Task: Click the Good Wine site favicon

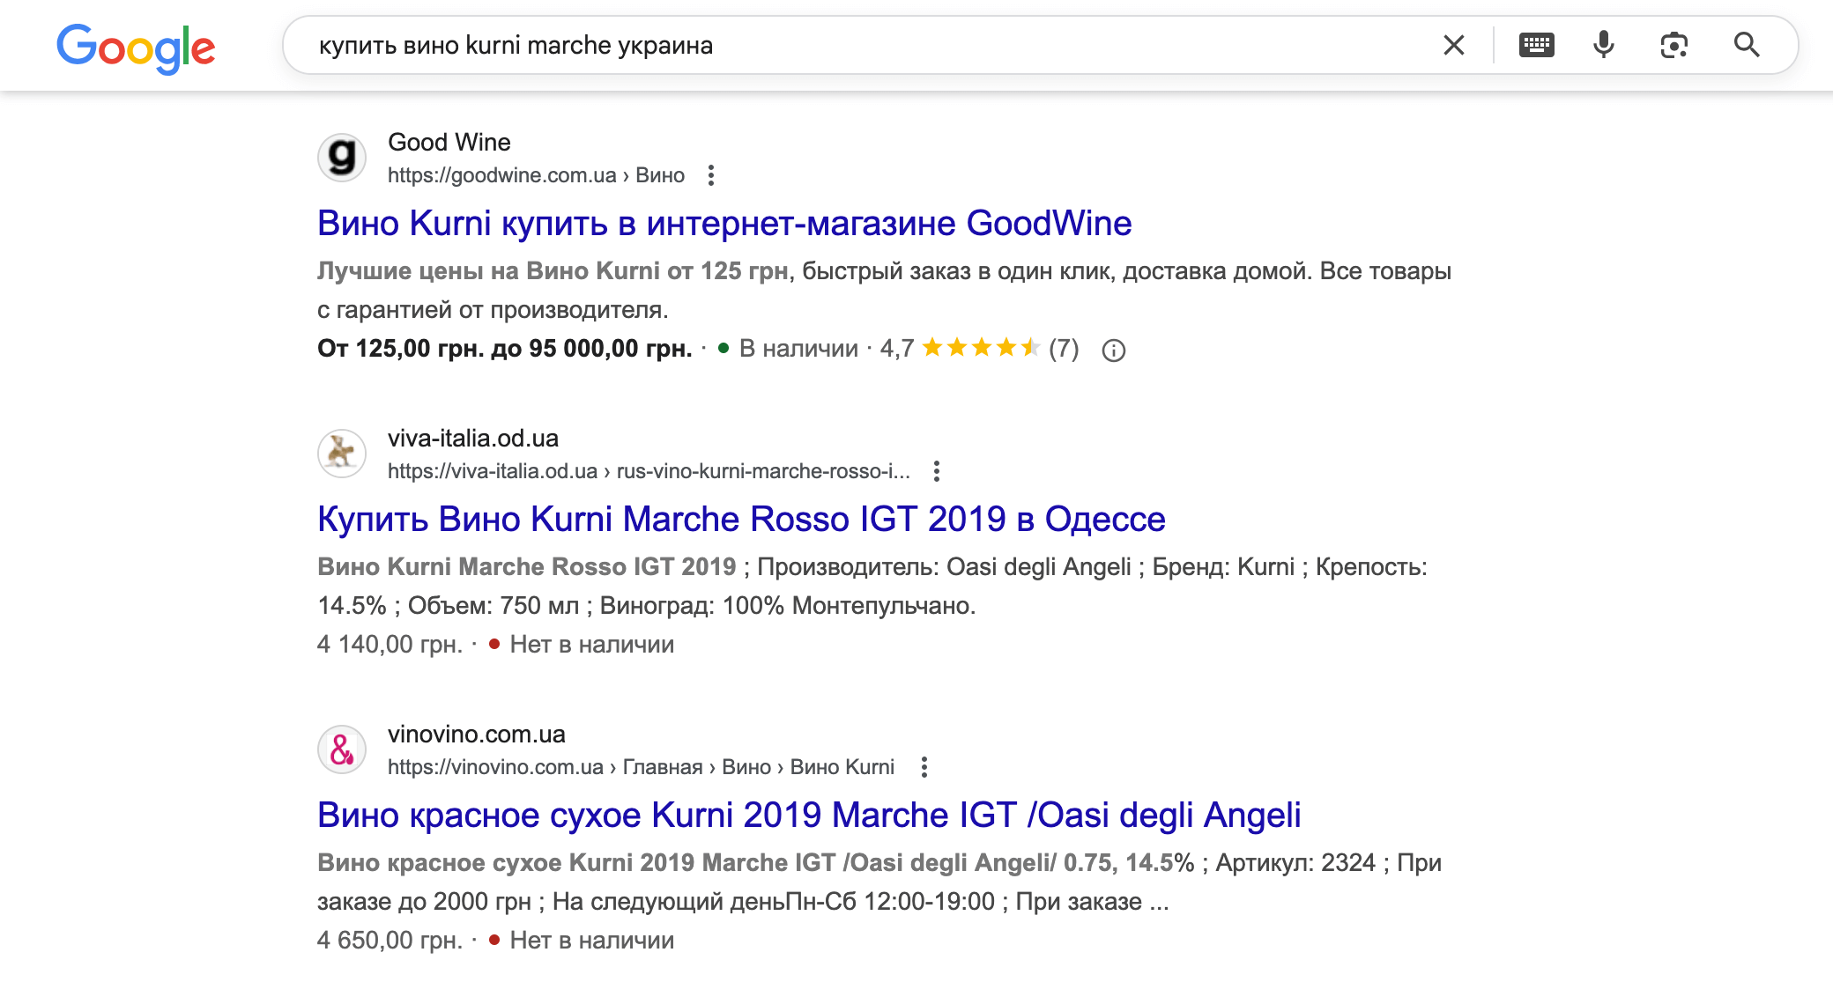Action: point(342,158)
